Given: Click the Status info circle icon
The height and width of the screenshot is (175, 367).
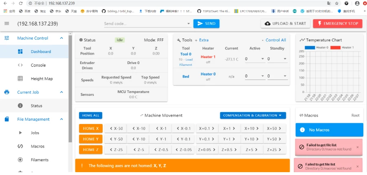Looking at the screenshot, I should coord(20,106).
